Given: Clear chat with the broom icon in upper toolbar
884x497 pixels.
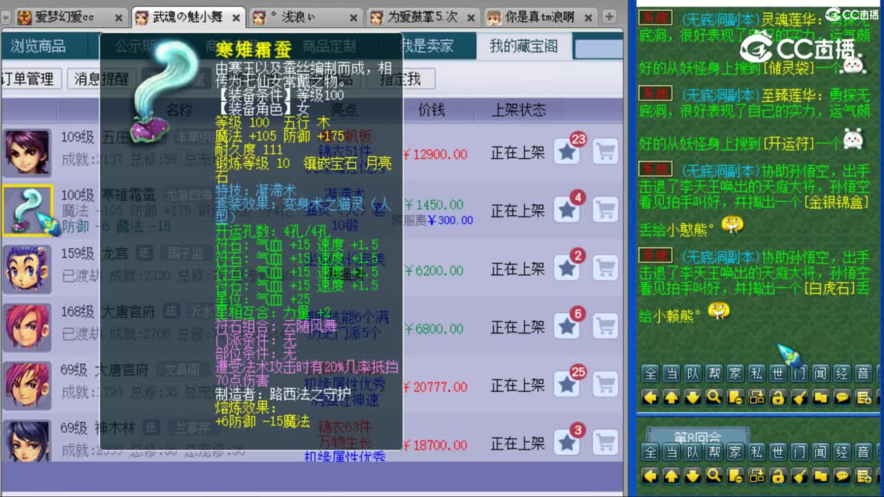Looking at the screenshot, I should [799, 397].
